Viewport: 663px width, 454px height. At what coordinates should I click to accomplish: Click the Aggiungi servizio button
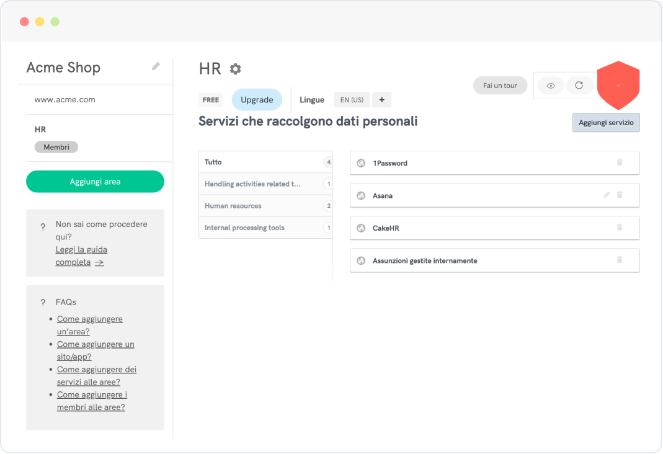(605, 123)
